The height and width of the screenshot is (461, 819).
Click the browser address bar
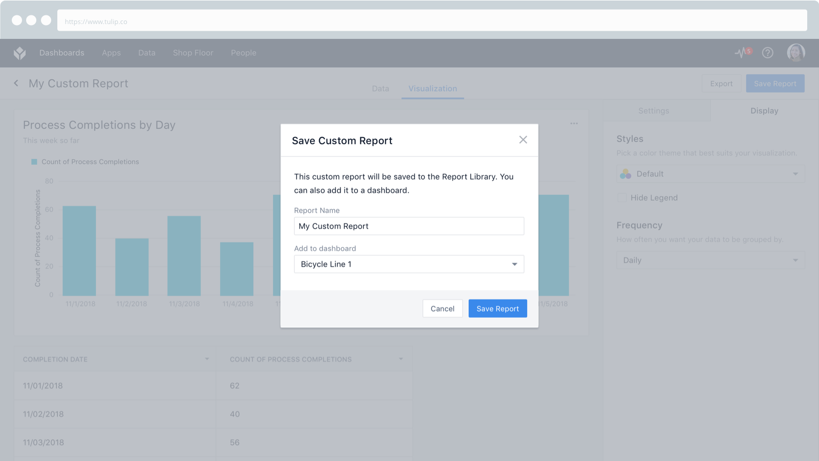point(432,21)
